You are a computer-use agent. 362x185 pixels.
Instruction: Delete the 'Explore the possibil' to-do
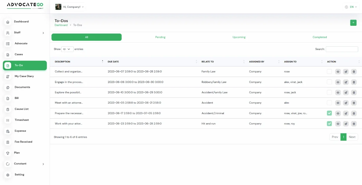click(354, 92)
